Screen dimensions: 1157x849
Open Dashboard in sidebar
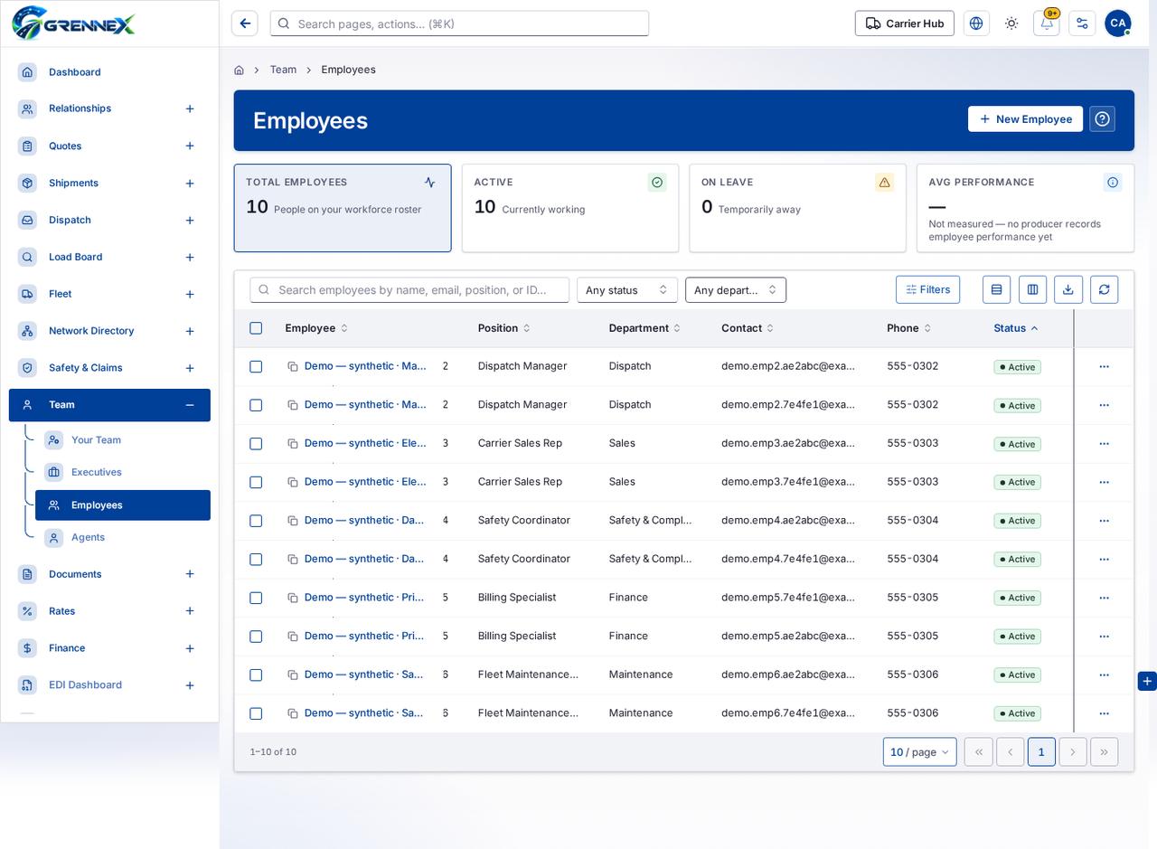tap(109, 72)
